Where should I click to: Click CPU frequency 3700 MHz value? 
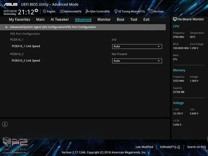(x=179, y=37)
